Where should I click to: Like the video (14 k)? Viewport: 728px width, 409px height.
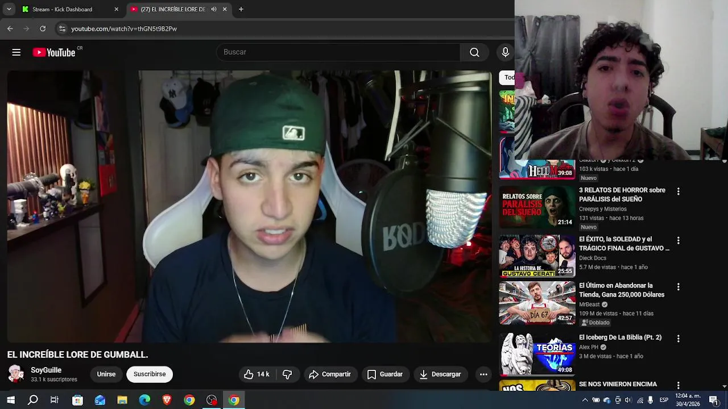pos(257,374)
